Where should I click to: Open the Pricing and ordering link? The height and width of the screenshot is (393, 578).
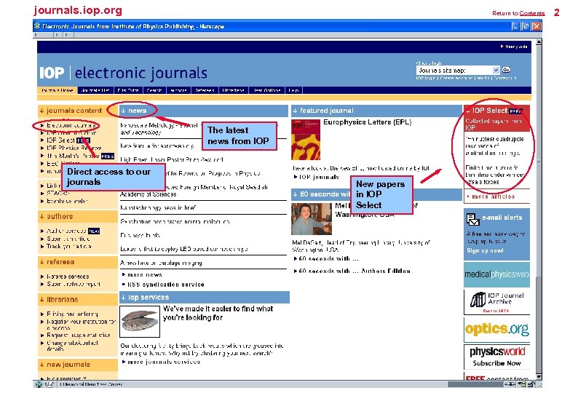click(x=72, y=314)
